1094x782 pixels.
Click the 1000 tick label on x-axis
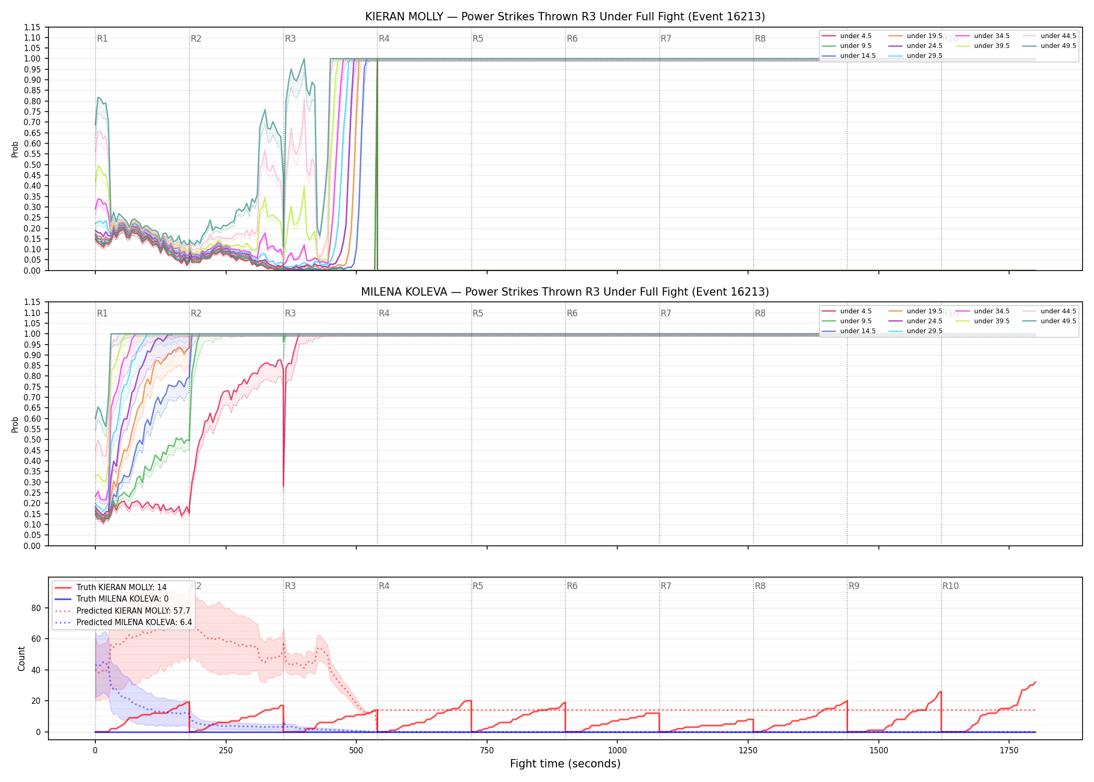coord(617,751)
